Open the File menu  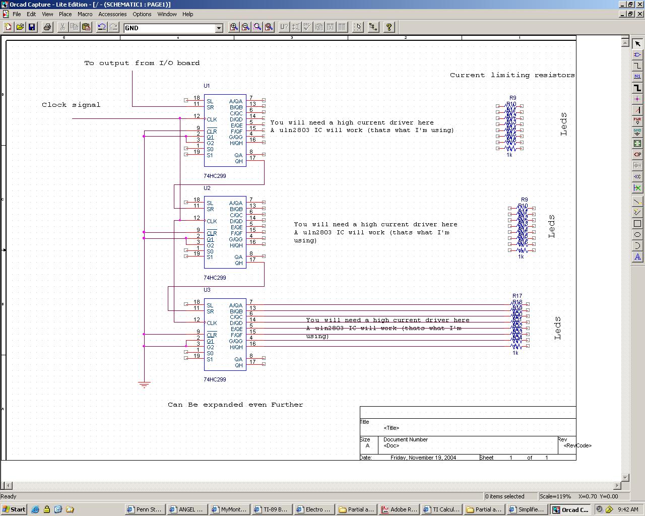[x=17, y=14]
